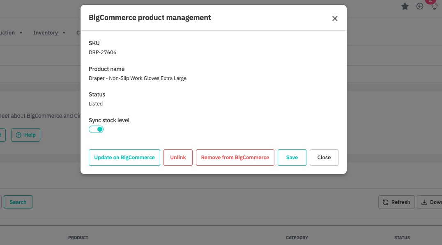Open the lightbulb notifications icon

[x=434, y=6]
